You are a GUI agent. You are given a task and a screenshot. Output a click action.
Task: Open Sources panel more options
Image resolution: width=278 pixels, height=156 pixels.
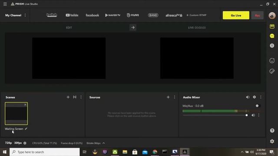(x=175, y=97)
